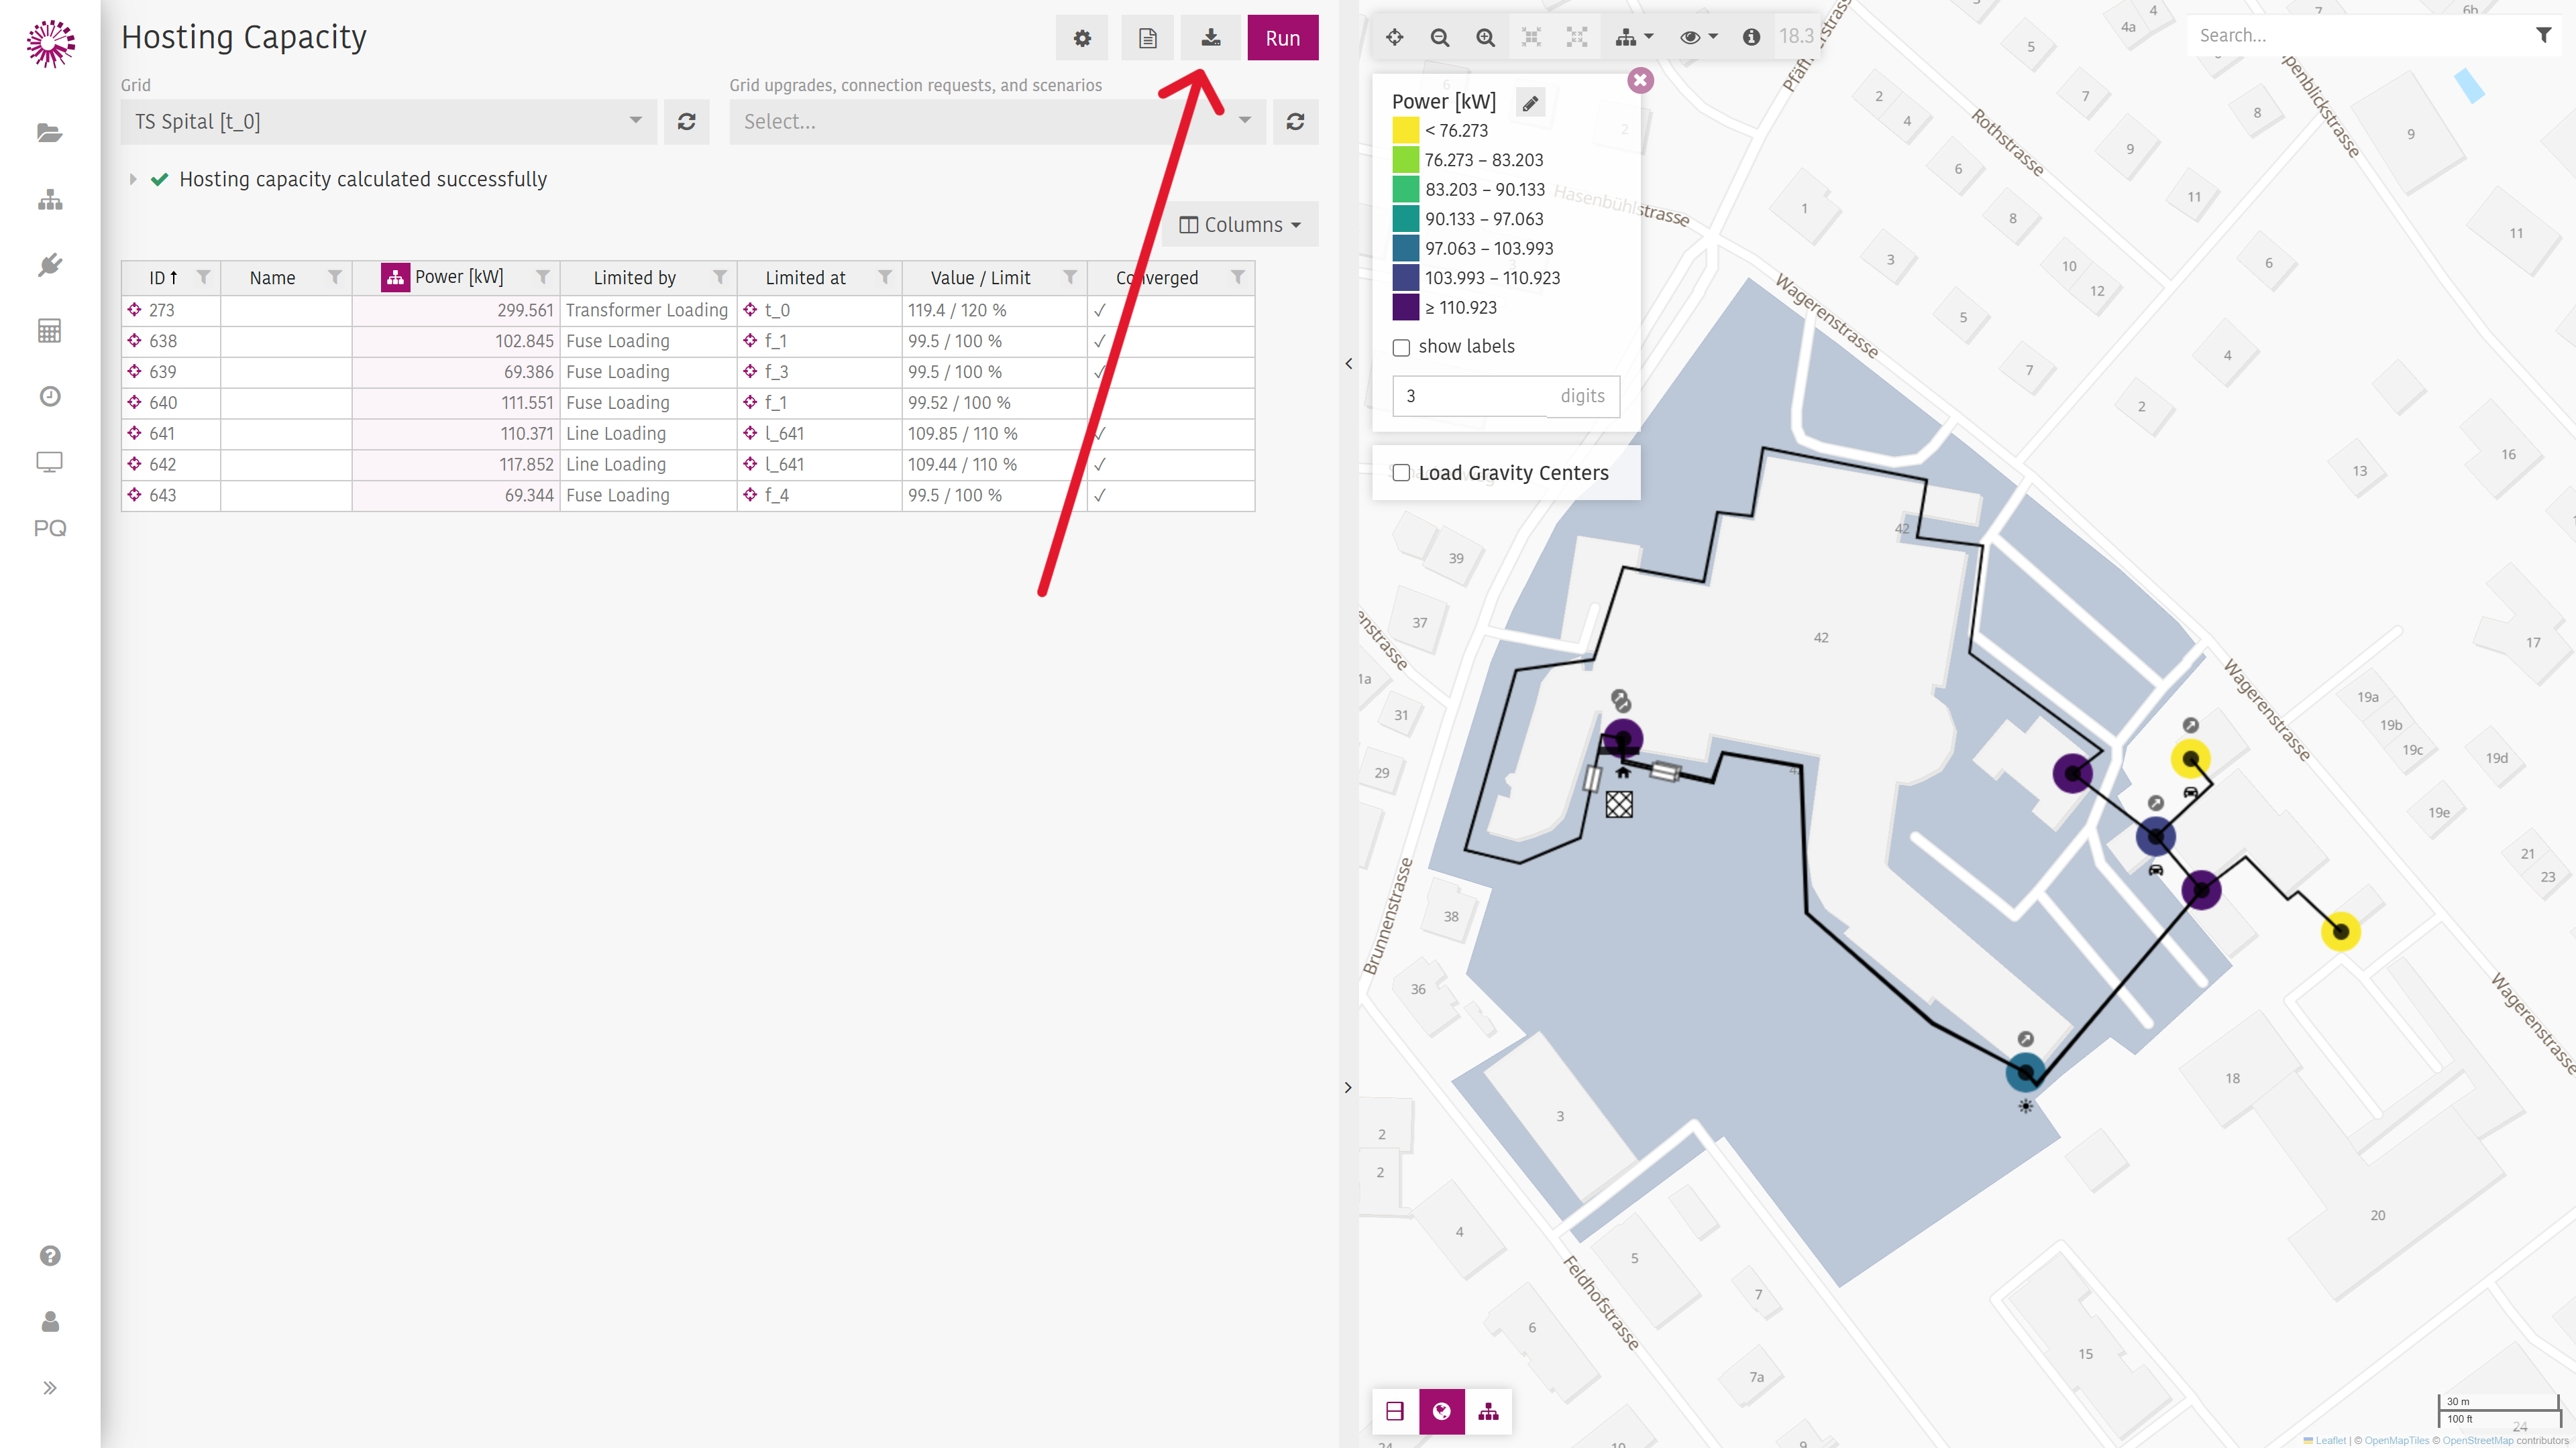Open the help question mark icon
The image size is (2576, 1448).
click(50, 1256)
